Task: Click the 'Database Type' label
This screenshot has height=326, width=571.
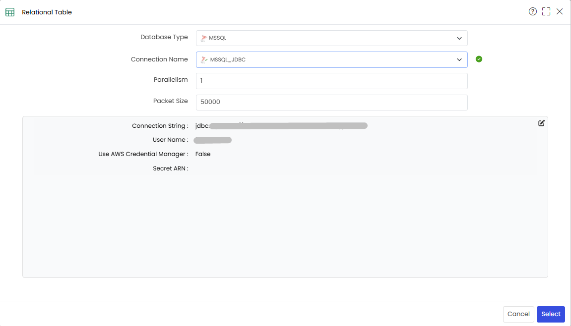Action: pyautogui.click(x=164, y=37)
